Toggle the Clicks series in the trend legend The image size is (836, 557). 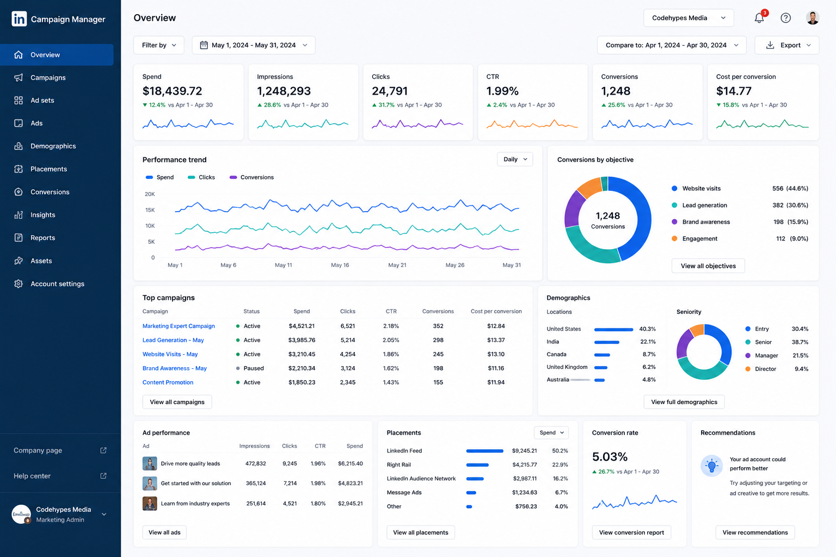click(201, 177)
